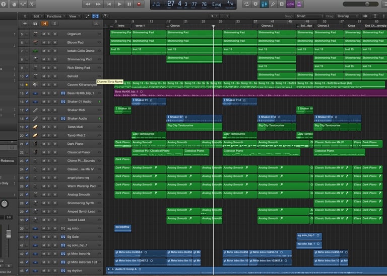Expand the Audio 9 Comp A disclosure triangle
The width and height of the screenshot is (387, 276).
click(109, 270)
